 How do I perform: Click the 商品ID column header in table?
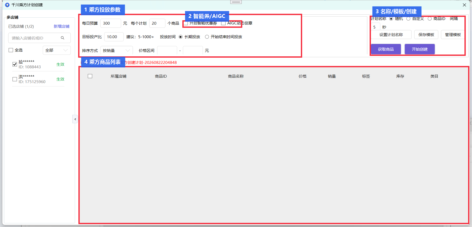(x=161, y=76)
